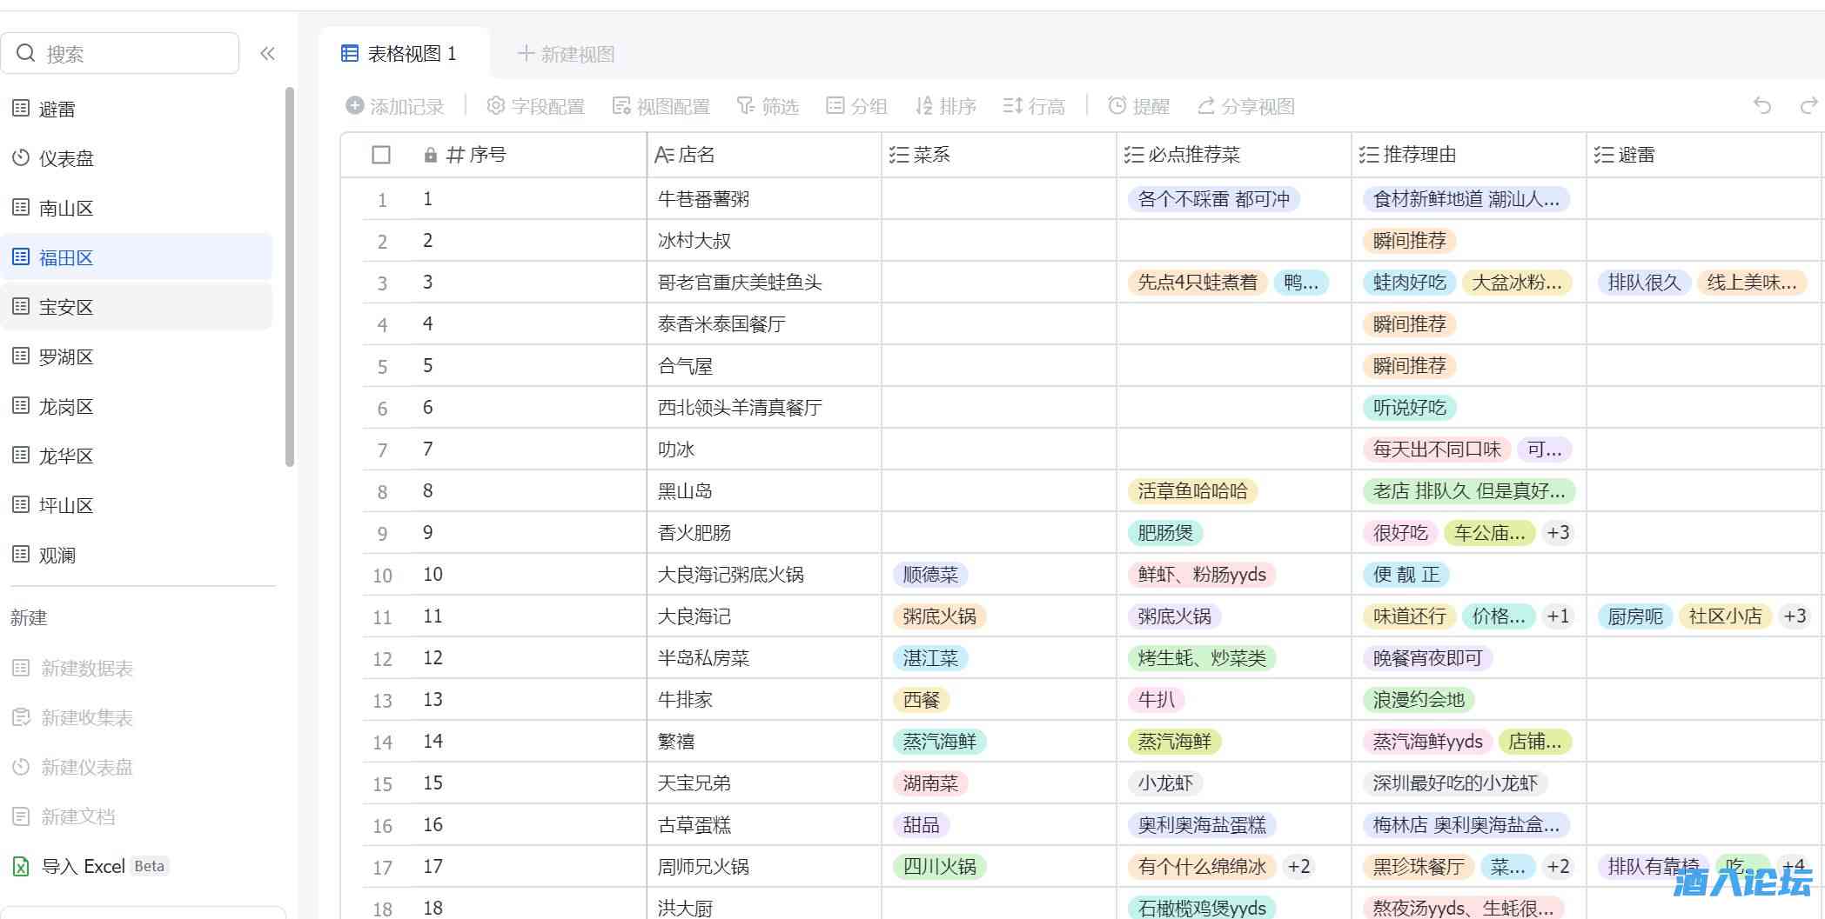Click 导入 Excel option
Image resolution: width=1825 pixels, height=919 pixels.
[84, 866]
